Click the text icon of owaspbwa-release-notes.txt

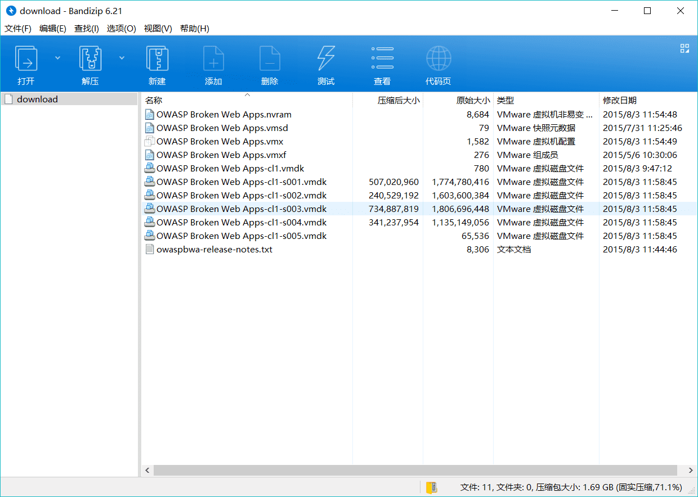coord(149,249)
